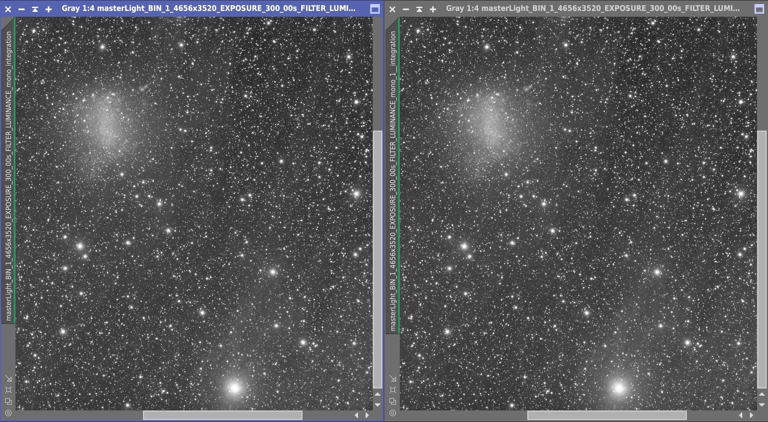
Task: Click the scroll-left arrow in right window
Action: [x=741, y=415]
